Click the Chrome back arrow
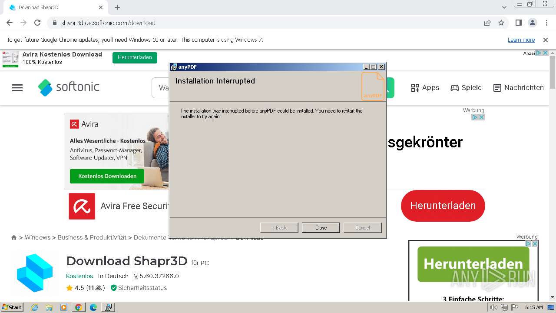The width and height of the screenshot is (556, 313). click(x=10, y=23)
